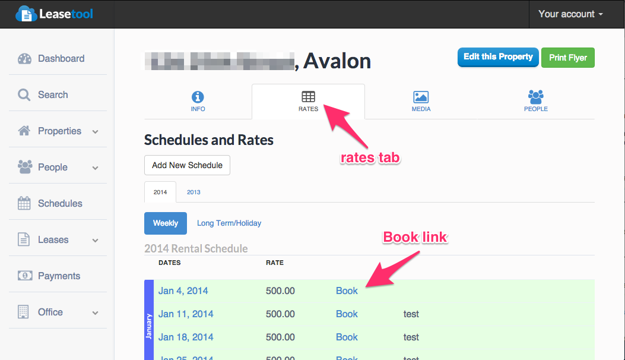Switch to the 2013 schedule tab
625x360 pixels.
[x=193, y=192]
